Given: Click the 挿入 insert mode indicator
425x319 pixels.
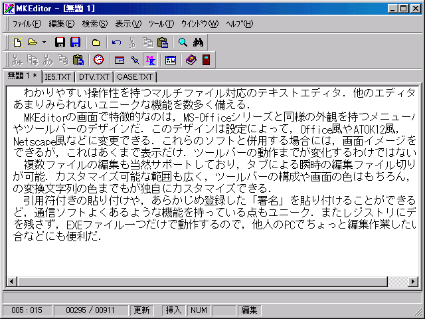Looking at the screenshot, I should pos(173,310).
